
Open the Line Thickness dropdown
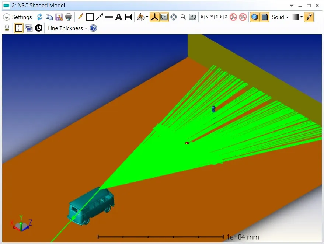coord(67,28)
